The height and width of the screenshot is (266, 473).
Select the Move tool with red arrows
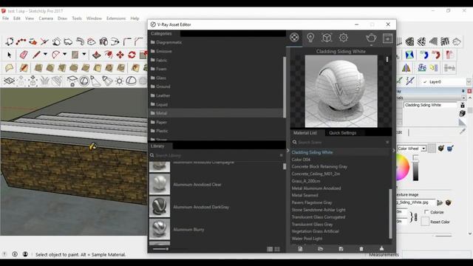pyautogui.click(x=120, y=55)
